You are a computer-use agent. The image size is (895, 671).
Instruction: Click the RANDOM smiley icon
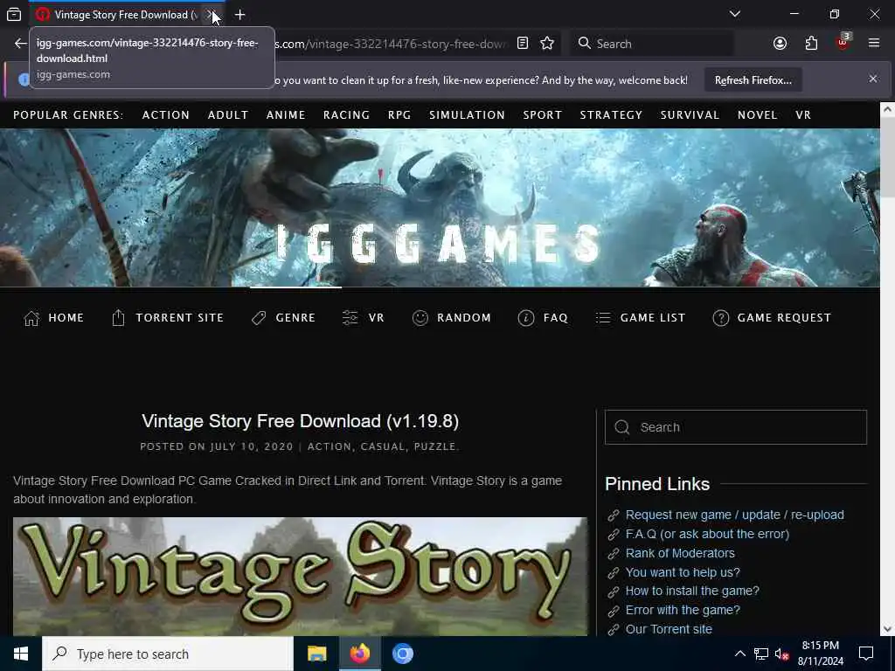coord(420,318)
